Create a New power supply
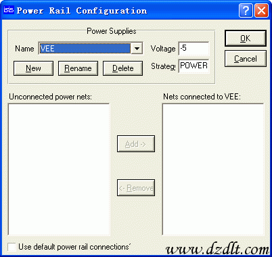 tap(33, 68)
